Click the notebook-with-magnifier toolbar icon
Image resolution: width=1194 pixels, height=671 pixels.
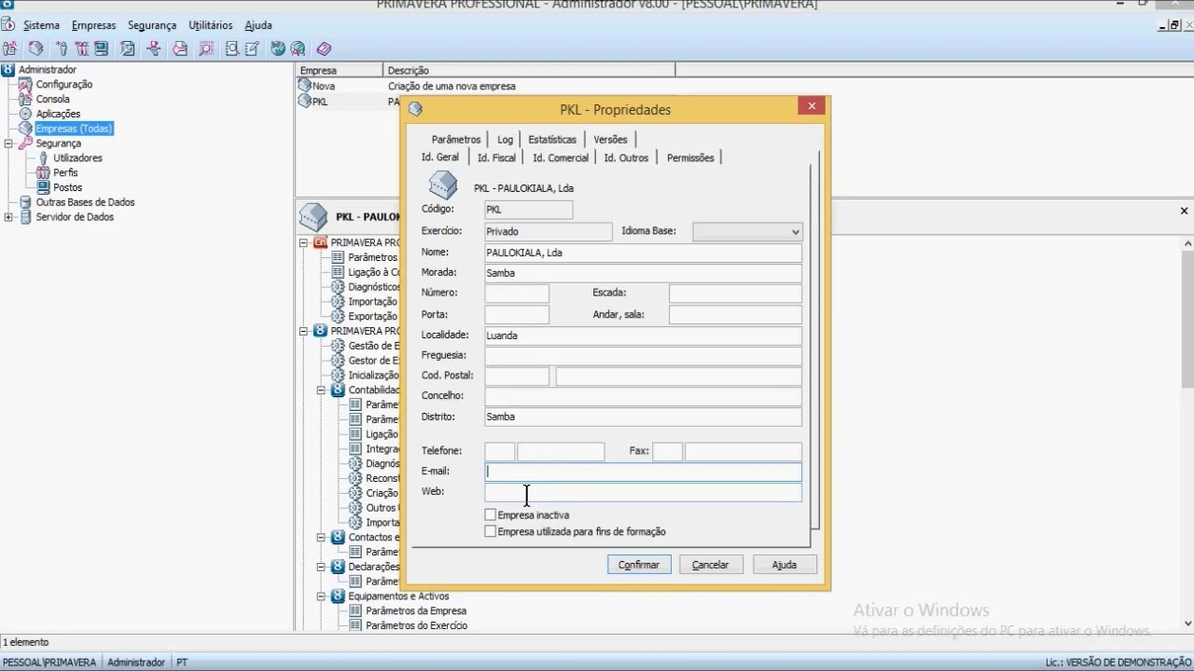(232, 48)
